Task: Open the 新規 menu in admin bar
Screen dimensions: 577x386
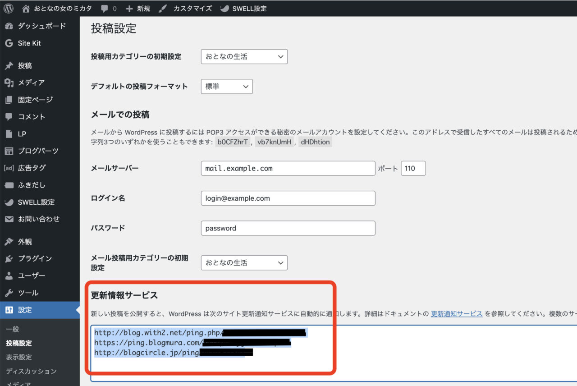Action: [x=143, y=9]
